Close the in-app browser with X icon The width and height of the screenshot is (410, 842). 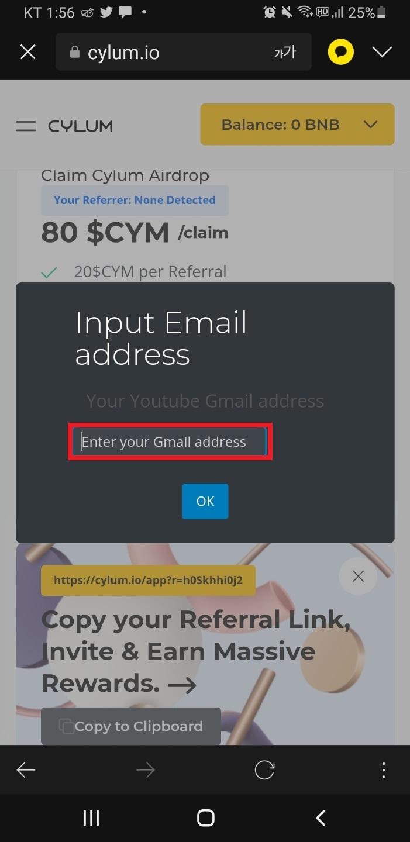pos(27,53)
